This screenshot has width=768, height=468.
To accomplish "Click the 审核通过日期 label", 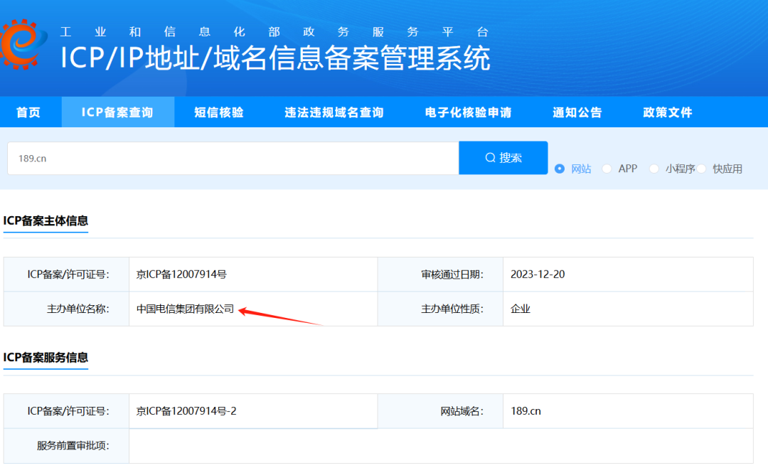I will pos(452,275).
